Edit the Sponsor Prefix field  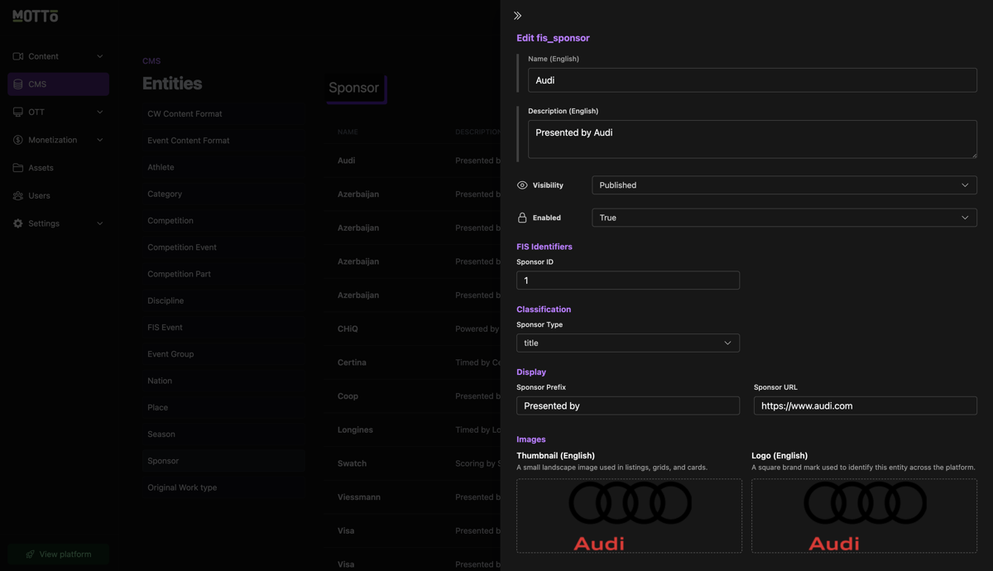(628, 405)
